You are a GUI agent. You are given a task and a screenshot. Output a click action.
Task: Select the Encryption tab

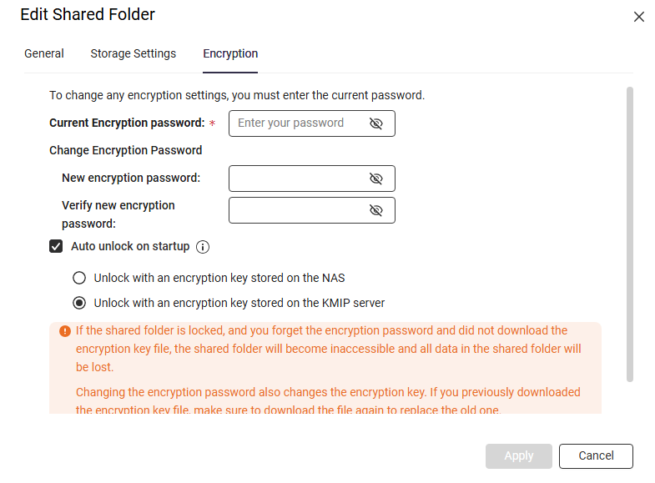pos(230,53)
